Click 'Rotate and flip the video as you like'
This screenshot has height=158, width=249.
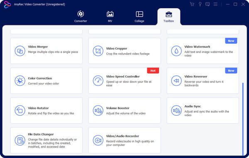point(51,113)
